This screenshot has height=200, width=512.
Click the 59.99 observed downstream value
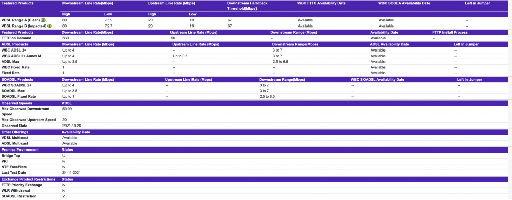point(67,109)
